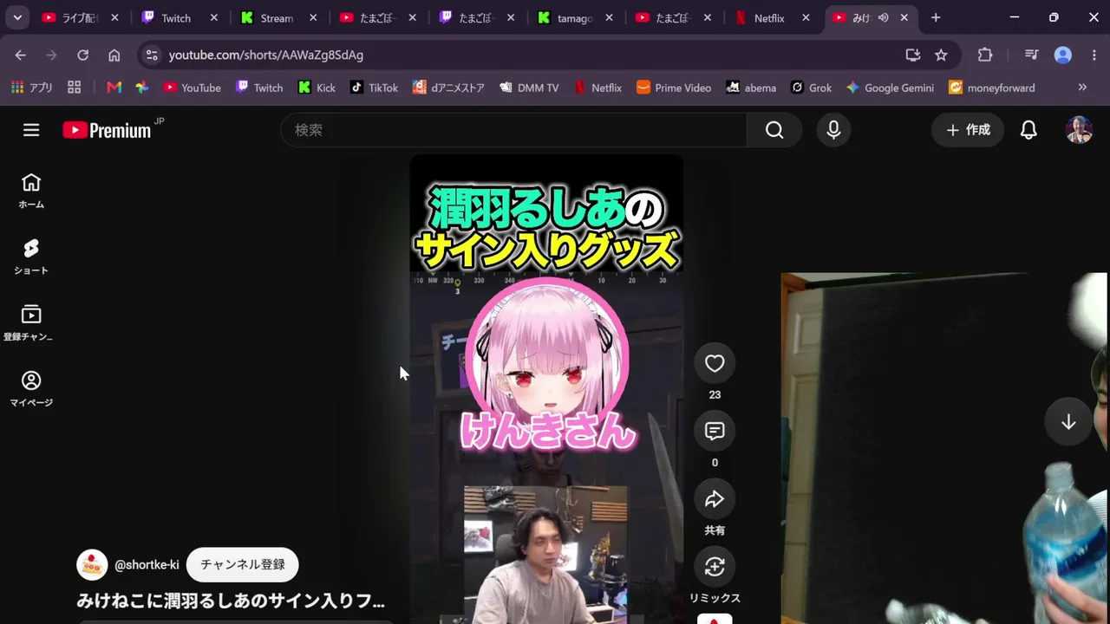Open the dアニメストア bookmark
This screenshot has height=624, width=1110.
(x=448, y=88)
